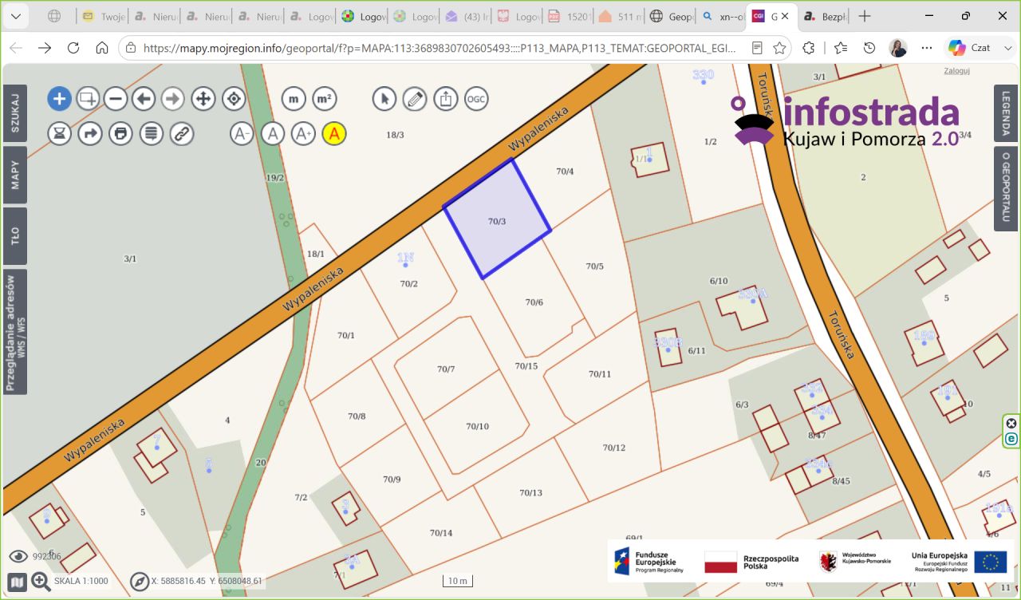Close the active geoportal browser tab
Screen dimensions: 1021x600
(x=784, y=16)
